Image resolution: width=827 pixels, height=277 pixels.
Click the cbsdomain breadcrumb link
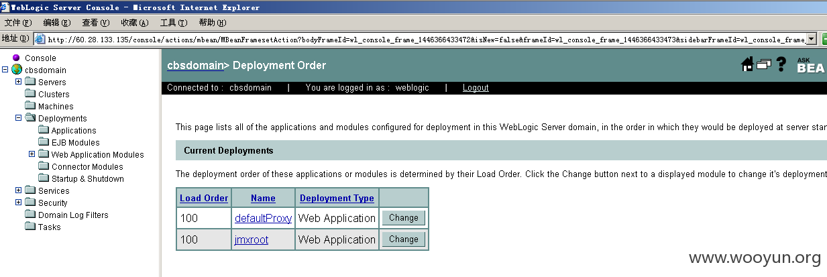click(195, 65)
